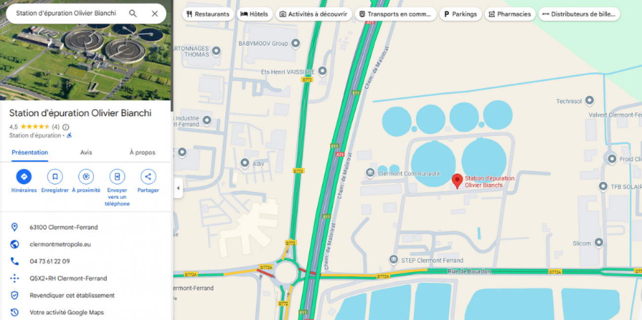This screenshot has width=642, height=320.
Task: Click the search magnifier icon
Action: pos(133,13)
